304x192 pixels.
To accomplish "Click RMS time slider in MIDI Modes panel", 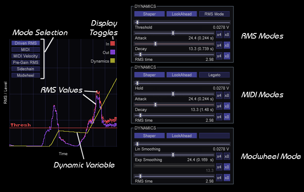I will [x=174, y=115].
